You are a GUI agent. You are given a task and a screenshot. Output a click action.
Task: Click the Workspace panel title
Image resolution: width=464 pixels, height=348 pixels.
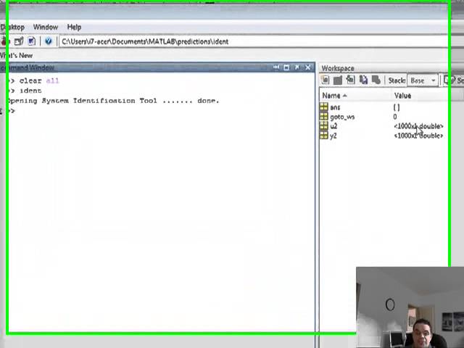[x=338, y=68]
